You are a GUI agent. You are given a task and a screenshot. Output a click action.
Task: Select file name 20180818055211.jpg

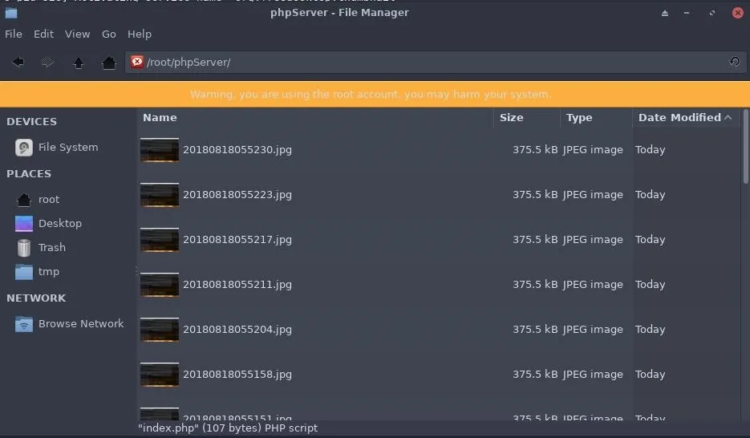(237, 285)
